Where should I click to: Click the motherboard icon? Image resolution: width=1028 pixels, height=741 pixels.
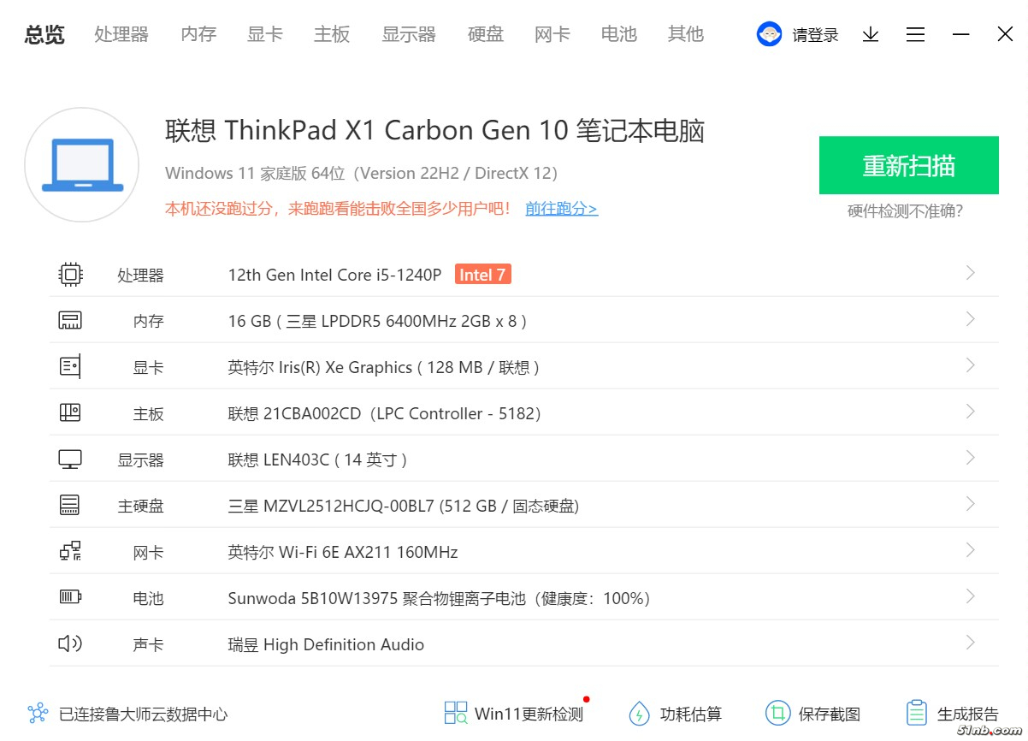(70, 413)
